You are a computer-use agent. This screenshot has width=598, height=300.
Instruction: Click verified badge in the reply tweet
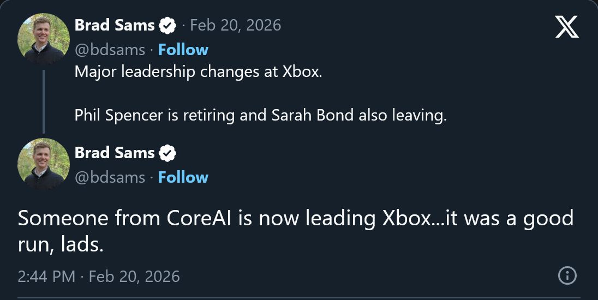[x=168, y=153]
